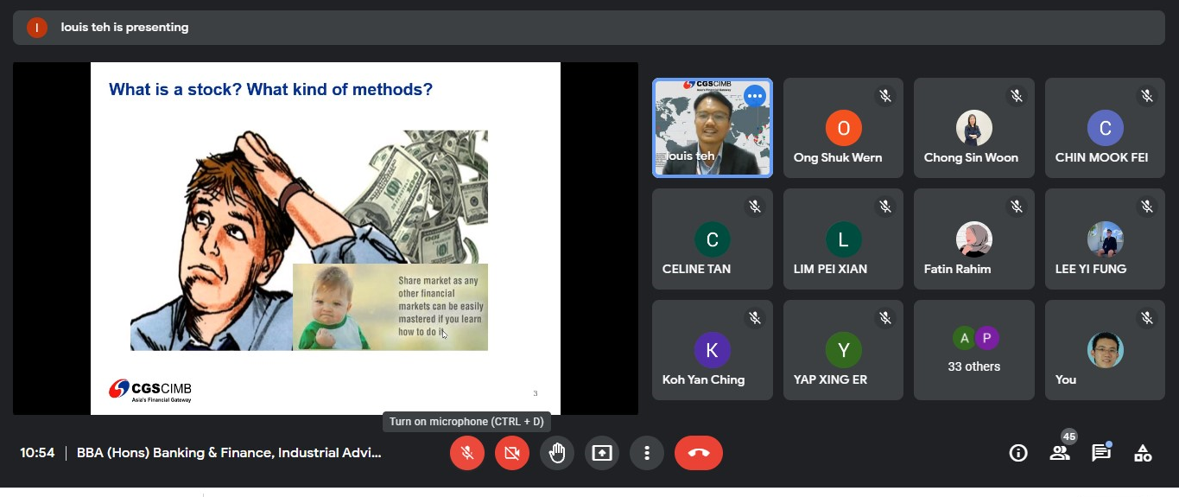This screenshot has width=1179, height=497.
Task: Raise your hand in the meeting
Action: (557, 453)
